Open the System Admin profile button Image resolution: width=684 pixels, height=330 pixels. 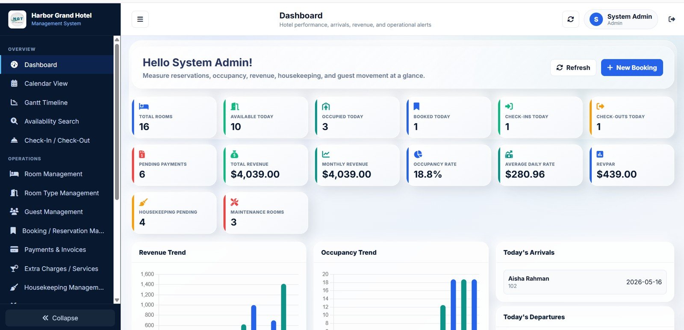coord(621,19)
